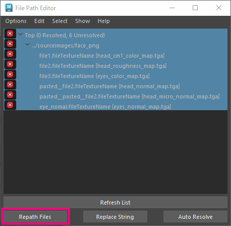Click unresolved icon next to head_normal_map.tga

pos(10,85)
